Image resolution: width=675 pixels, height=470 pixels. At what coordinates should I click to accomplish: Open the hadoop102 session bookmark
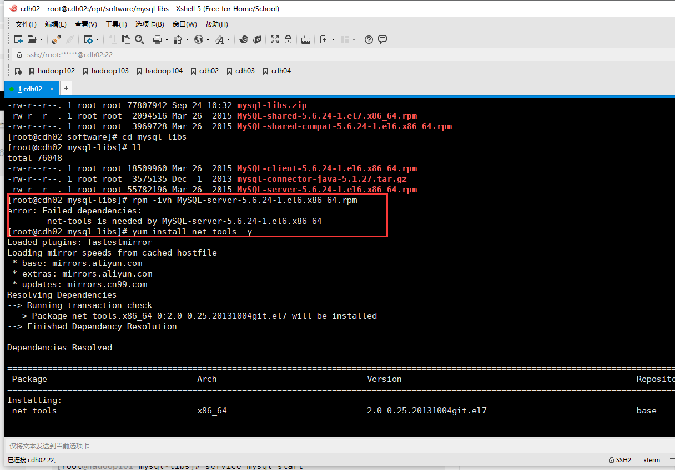[x=52, y=71]
